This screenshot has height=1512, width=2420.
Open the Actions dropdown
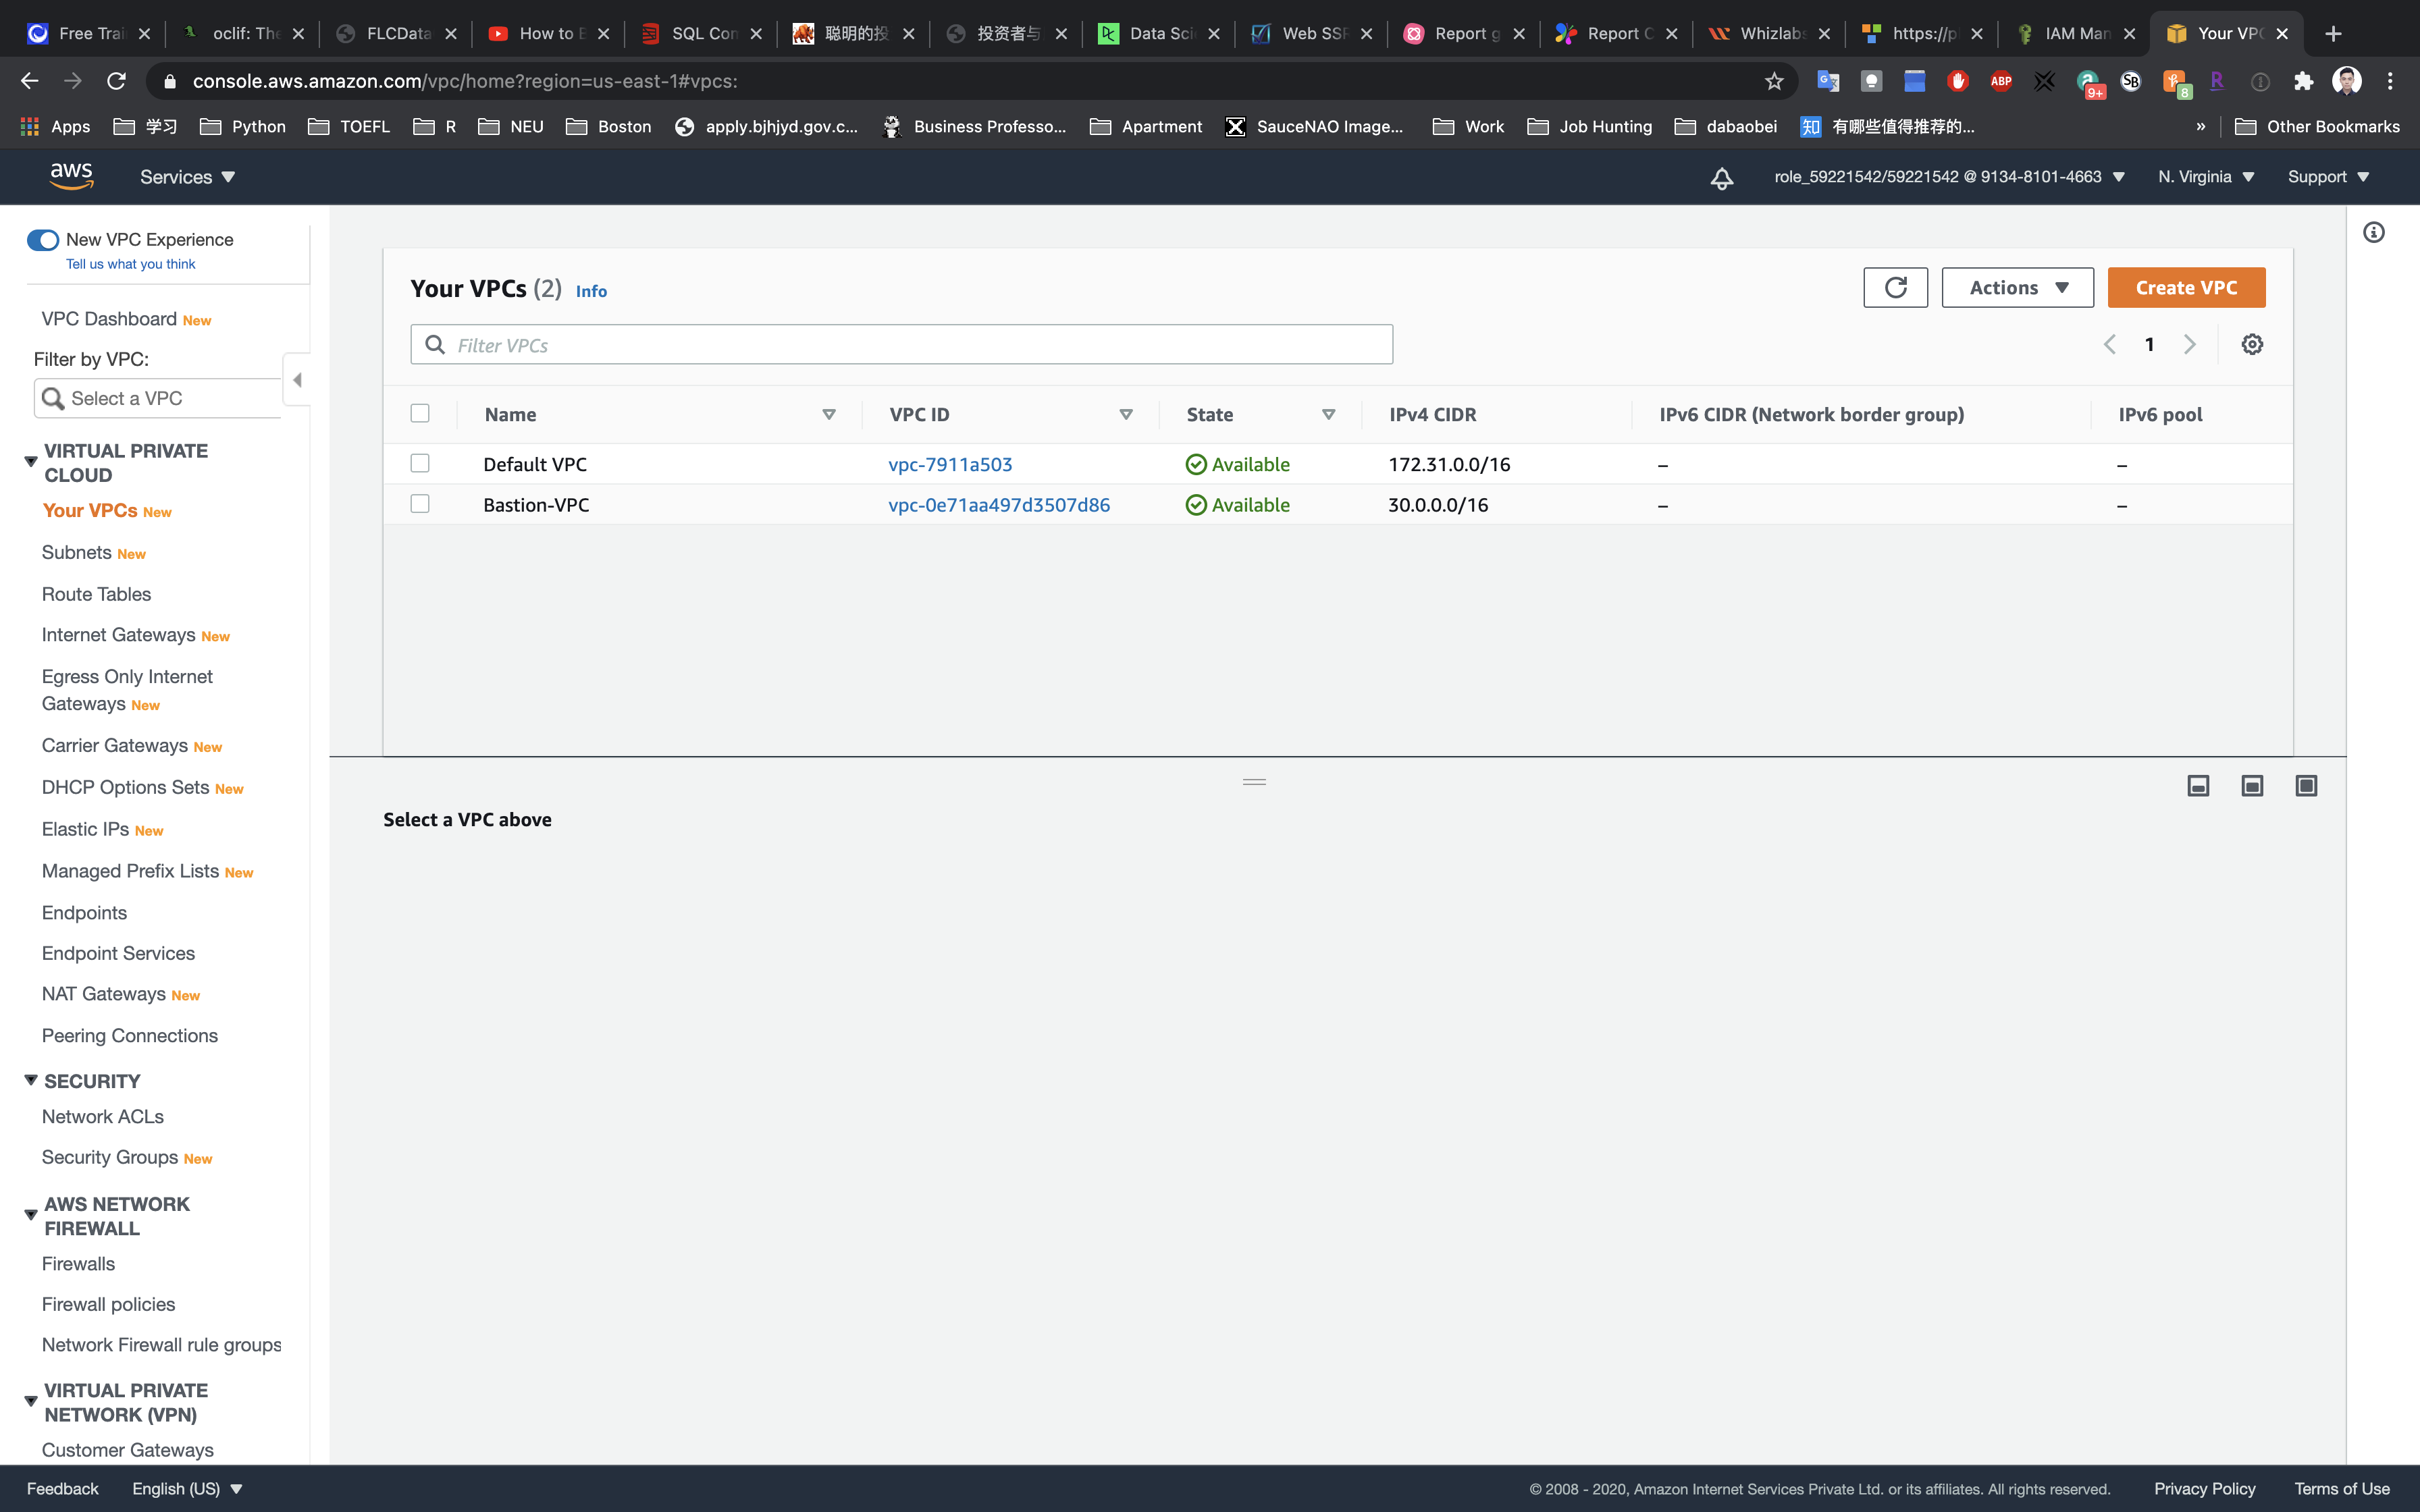coord(2017,288)
